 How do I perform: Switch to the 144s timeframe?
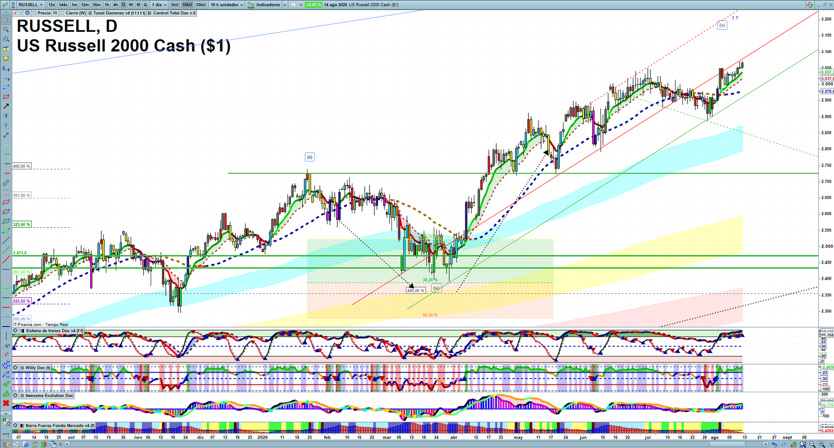point(63,5)
